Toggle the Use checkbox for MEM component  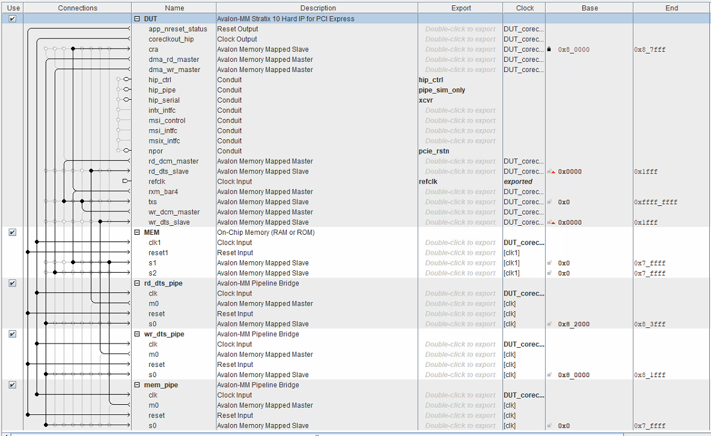(x=13, y=232)
